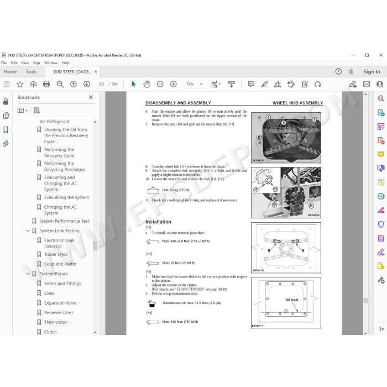387x387 pixels.
Task: Open the Receiver-Drier bookmark
Action: (59, 312)
